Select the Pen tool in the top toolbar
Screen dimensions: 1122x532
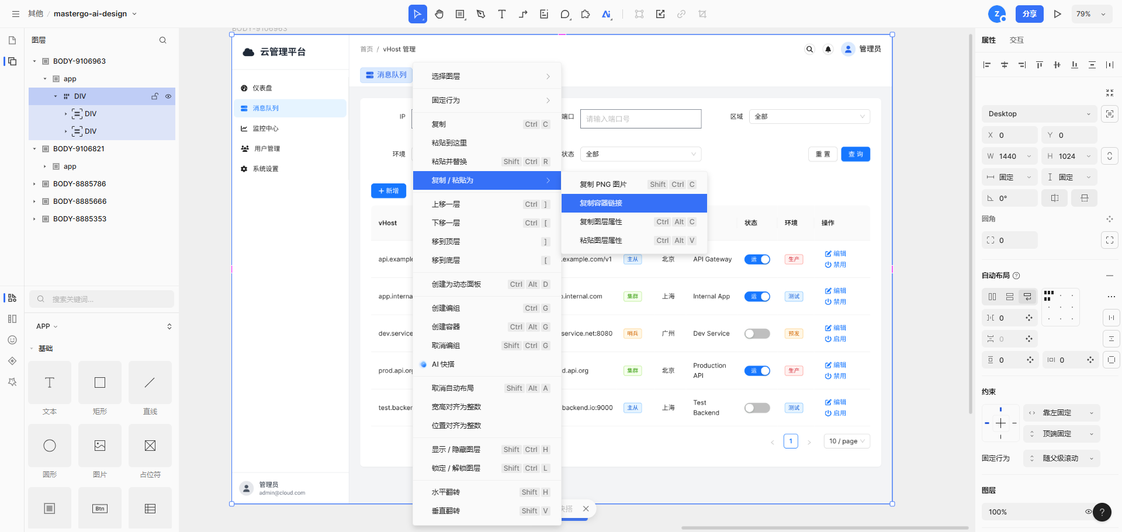tap(481, 13)
